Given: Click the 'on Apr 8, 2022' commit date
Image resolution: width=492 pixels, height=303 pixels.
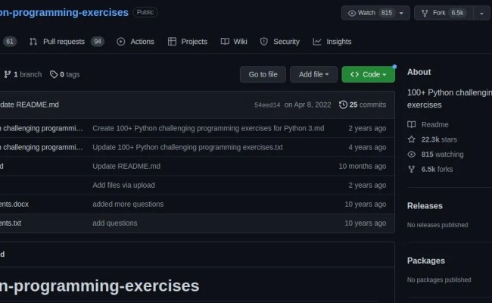Looking at the screenshot, I should point(307,105).
